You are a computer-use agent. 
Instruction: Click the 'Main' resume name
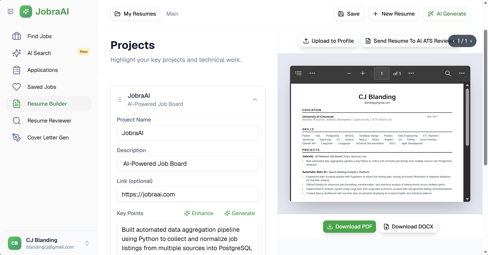click(172, 14)
